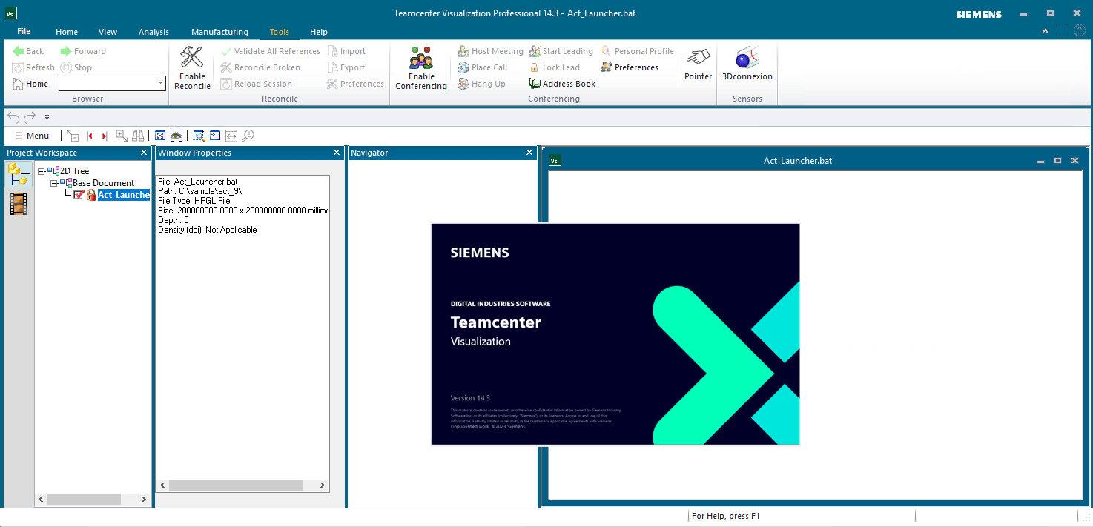Select the eye viewpoint toolbar icon

176,136
